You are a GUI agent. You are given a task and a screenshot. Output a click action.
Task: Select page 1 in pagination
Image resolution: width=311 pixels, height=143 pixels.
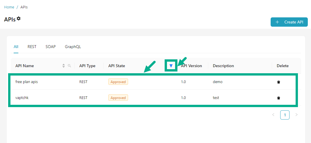(285, 115)
